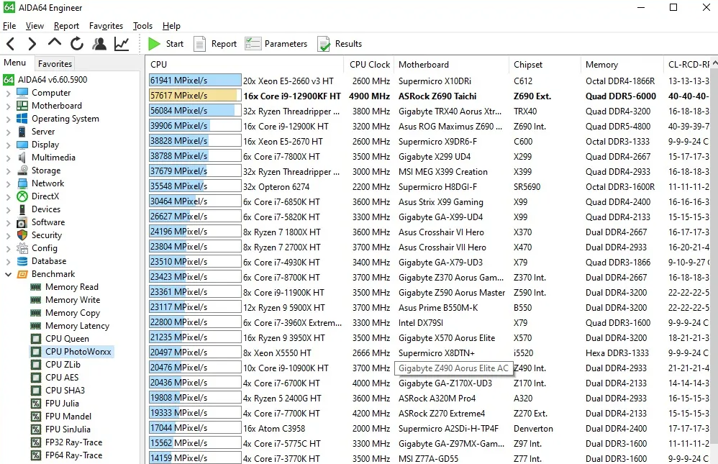Image resolution: width=718 pixels, height=464 pixels.
Task: Expand the Network tree node
Action: click(8, 183)
